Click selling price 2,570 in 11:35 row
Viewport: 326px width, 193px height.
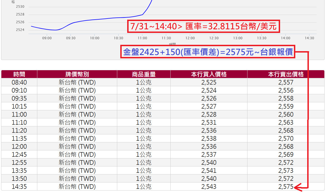coord(286,139)
